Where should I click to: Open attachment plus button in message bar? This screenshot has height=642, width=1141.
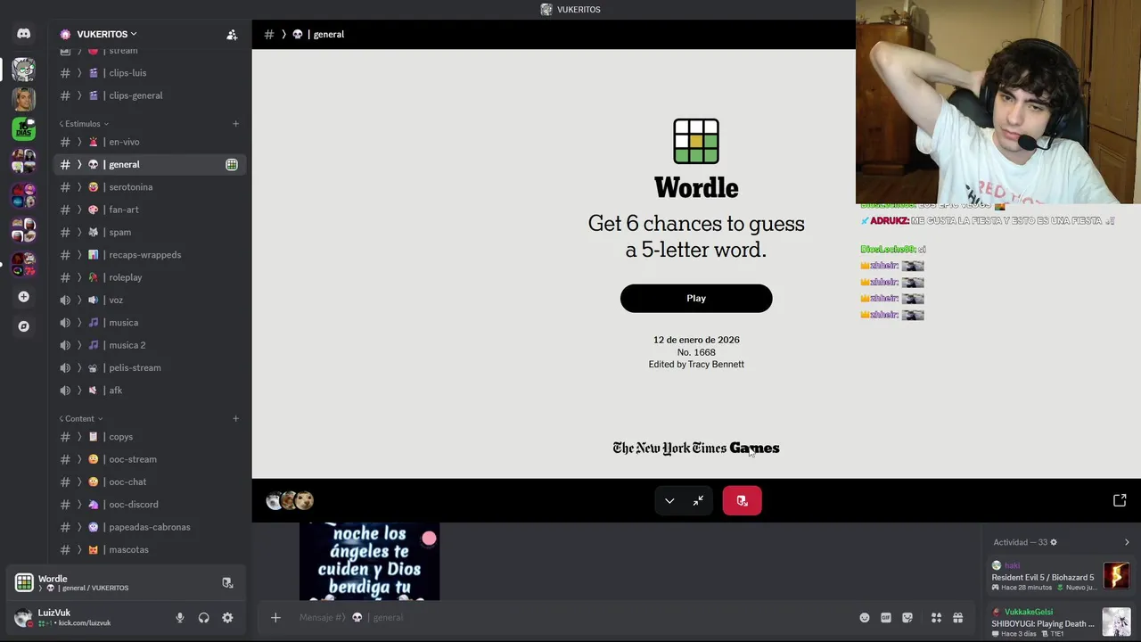(x=275, y=618)
